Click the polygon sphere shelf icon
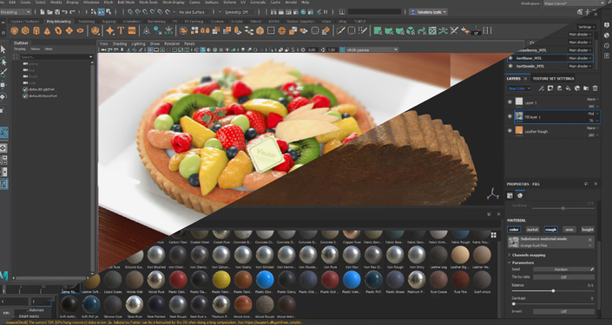The width and height of the screenshot is (612, 325). pyautogui.click(x=14, y=31)
